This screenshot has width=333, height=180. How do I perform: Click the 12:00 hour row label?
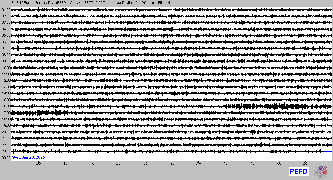point(6,81)
